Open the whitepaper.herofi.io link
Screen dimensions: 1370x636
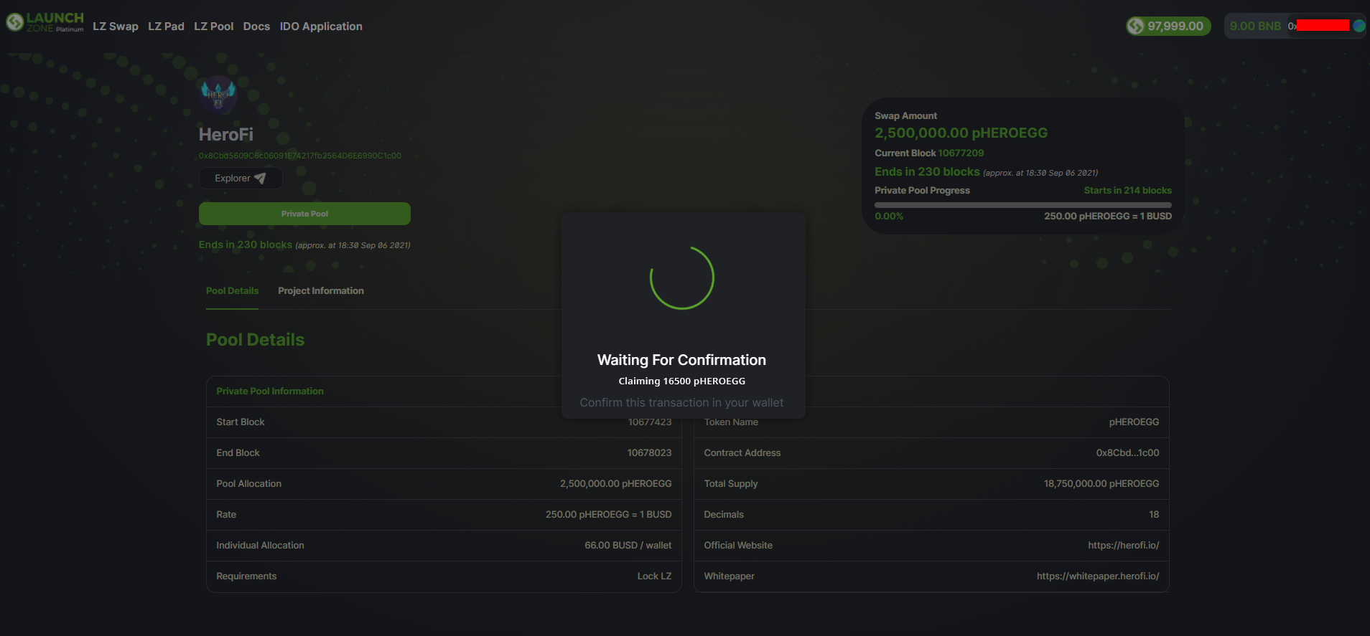(x=1098, y=576)
